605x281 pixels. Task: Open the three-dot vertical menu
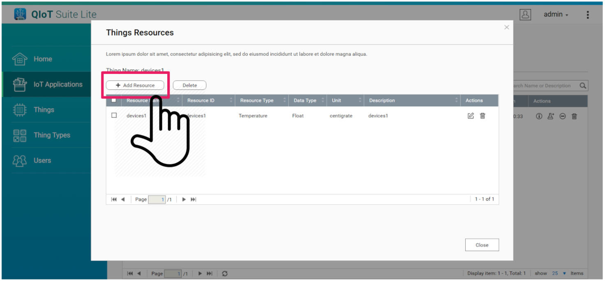tap(587, 15)
